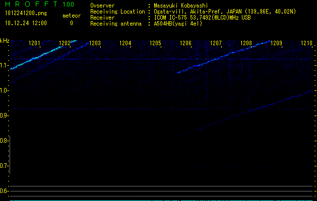The height and width of the screenshot is (201, 317).
Task: Click the Ovserver label
Action: click(102, 6)
